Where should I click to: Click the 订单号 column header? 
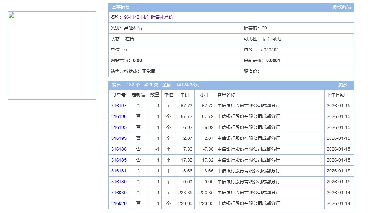point(119,95)
